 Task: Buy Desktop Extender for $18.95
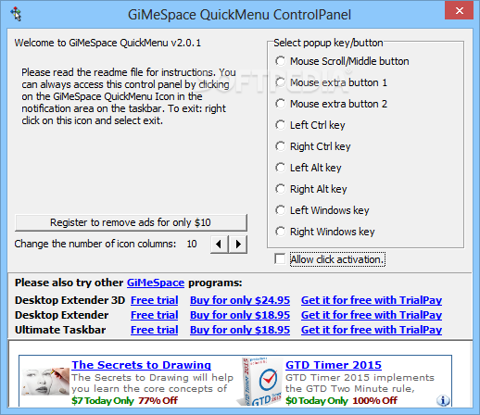tap(240, 315)
